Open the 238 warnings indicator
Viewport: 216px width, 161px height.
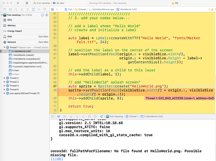(x=175, y=3)
